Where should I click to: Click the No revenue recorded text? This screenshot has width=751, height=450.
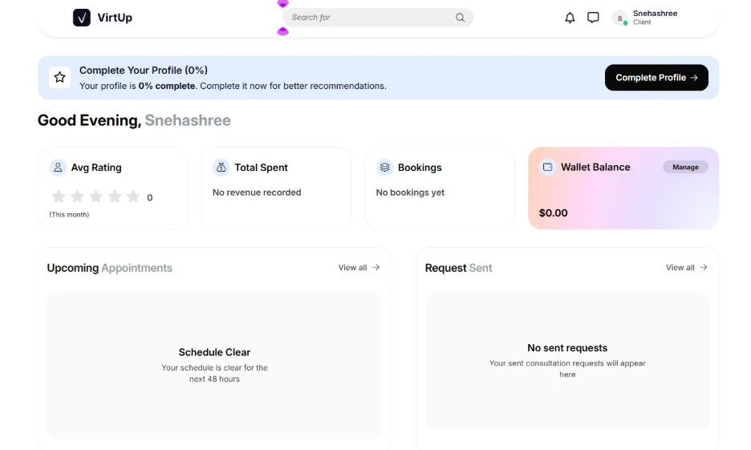click(x=257, y=193)
